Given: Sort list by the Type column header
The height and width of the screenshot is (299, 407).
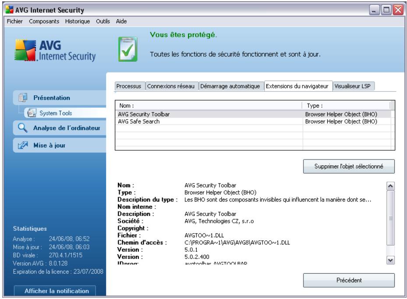Looking at the screenshot, I should click(346, 105).
